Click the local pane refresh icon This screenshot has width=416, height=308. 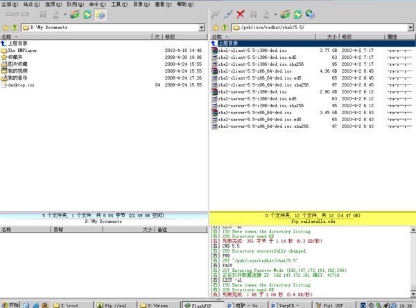tap(87, 14)
